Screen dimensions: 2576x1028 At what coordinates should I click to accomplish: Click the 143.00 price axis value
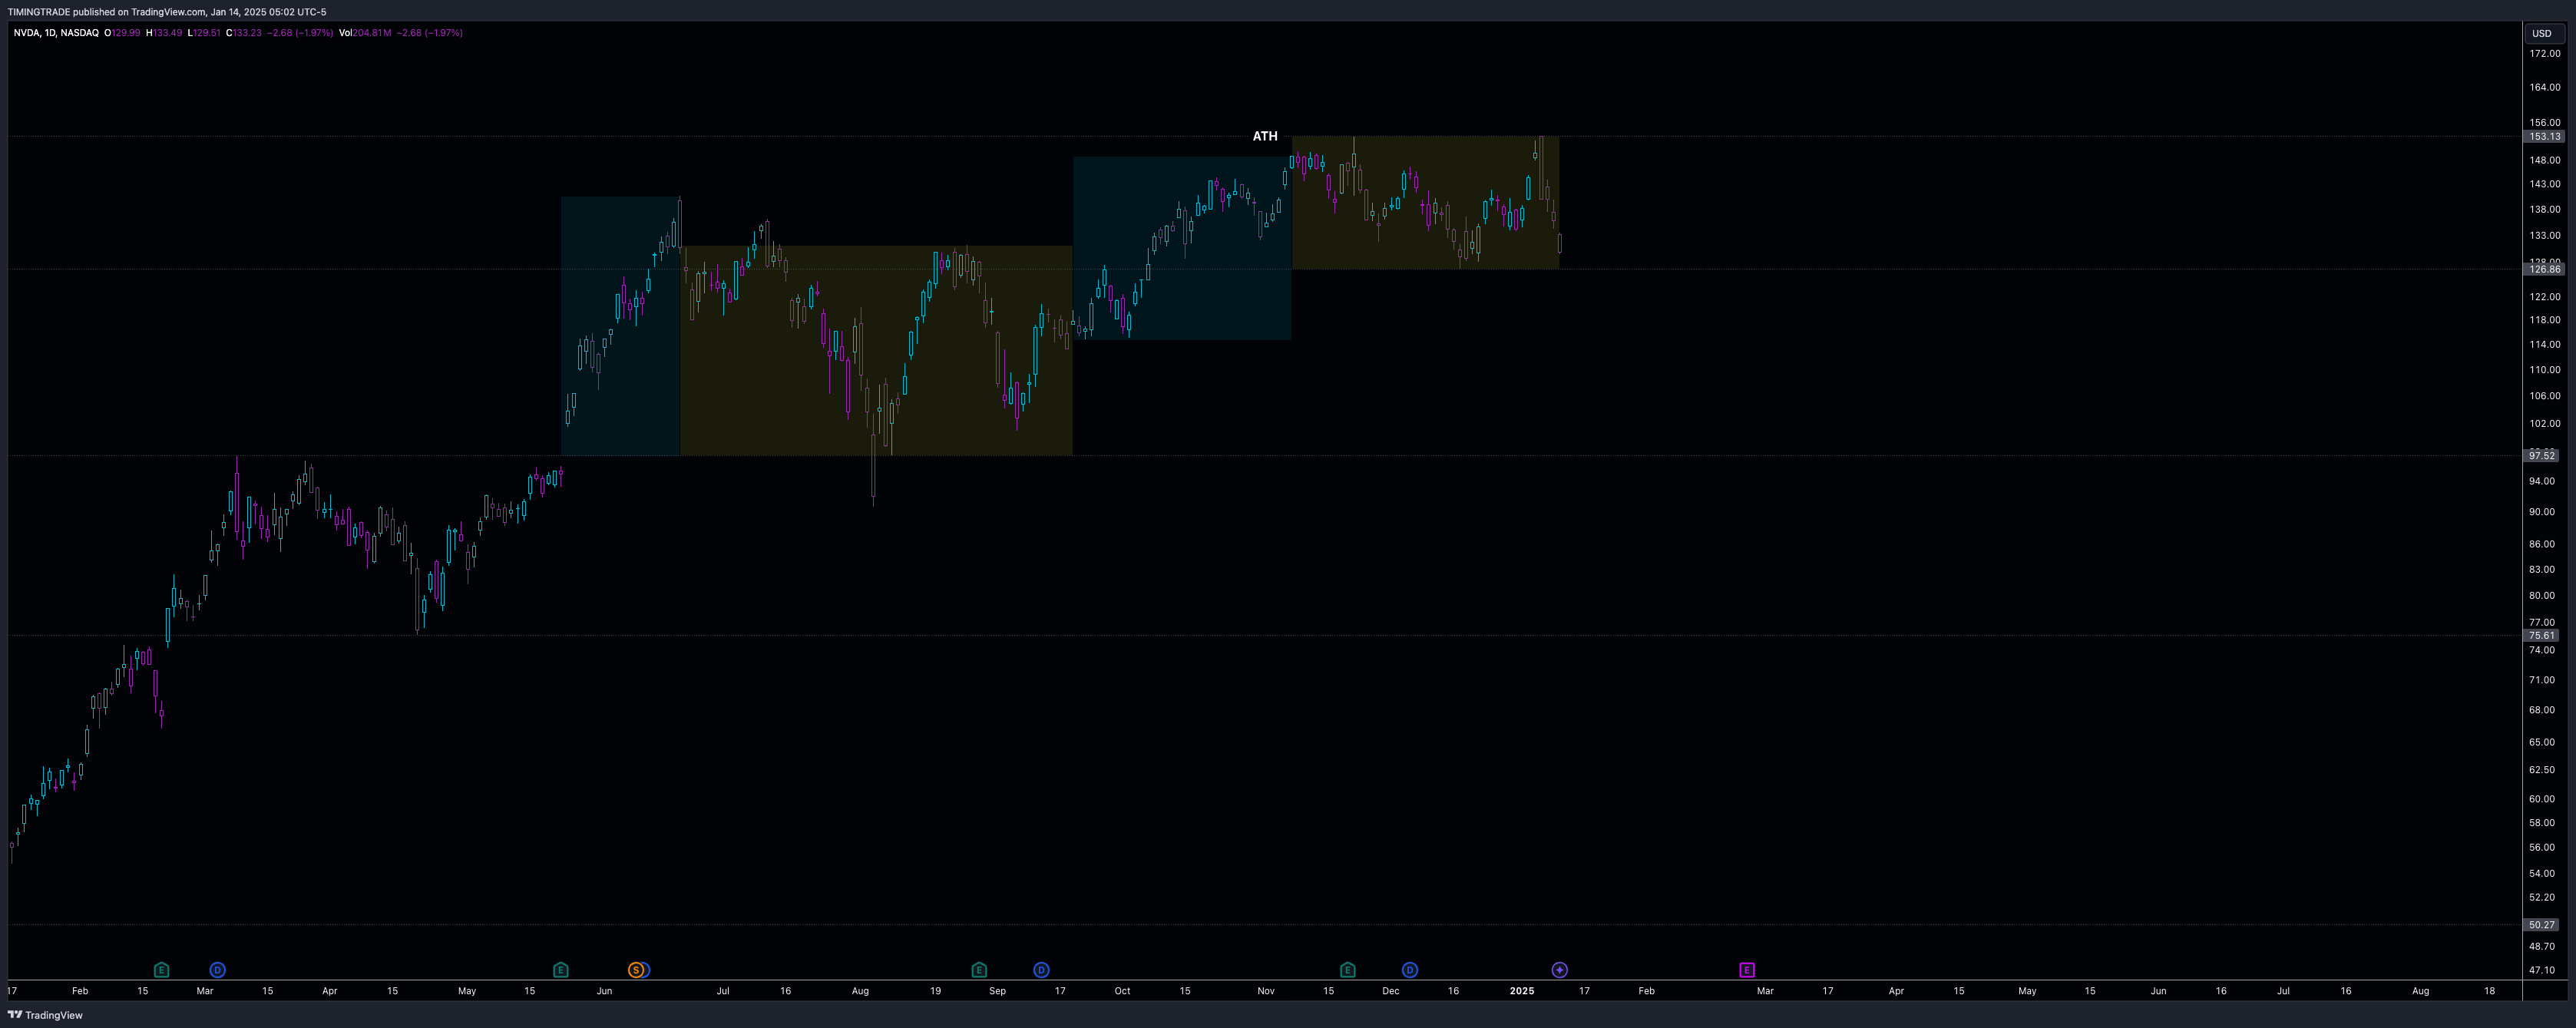tap(2544, 184)
